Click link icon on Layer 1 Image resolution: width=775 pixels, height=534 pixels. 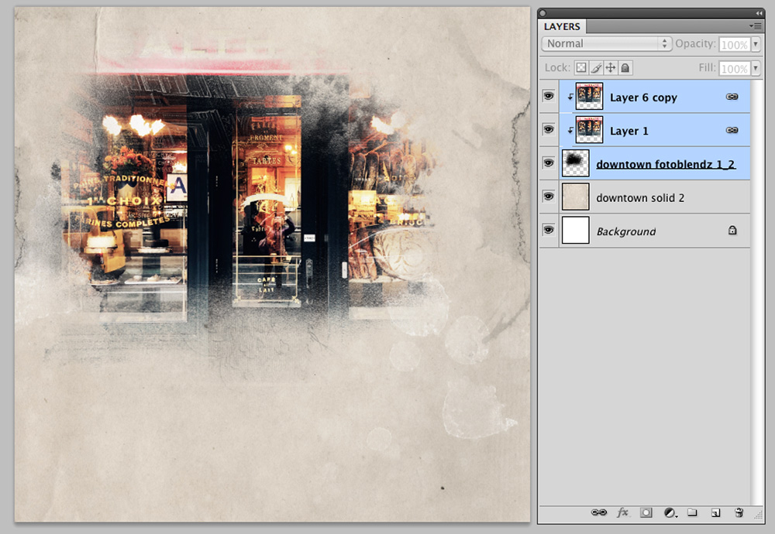[x=732, y=130]
